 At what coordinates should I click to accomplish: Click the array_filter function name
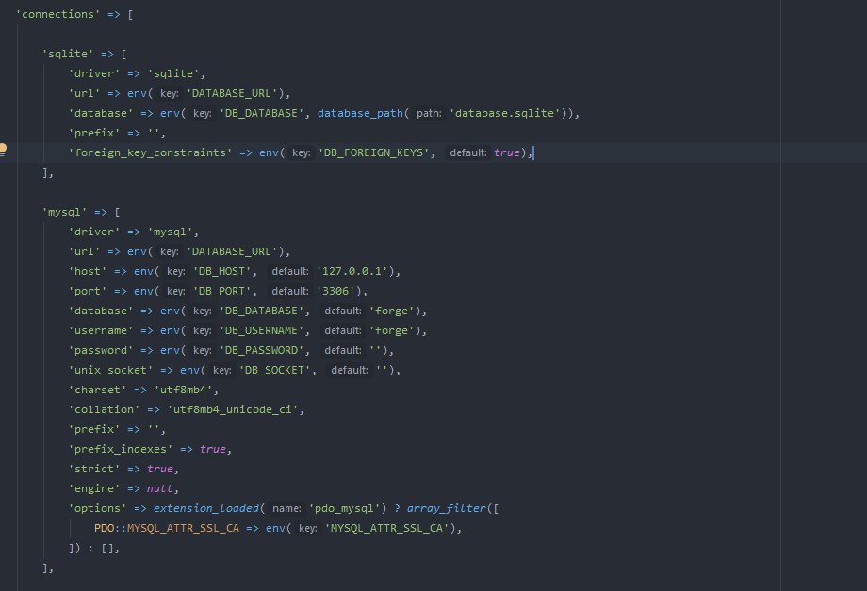tap(446, 509)
